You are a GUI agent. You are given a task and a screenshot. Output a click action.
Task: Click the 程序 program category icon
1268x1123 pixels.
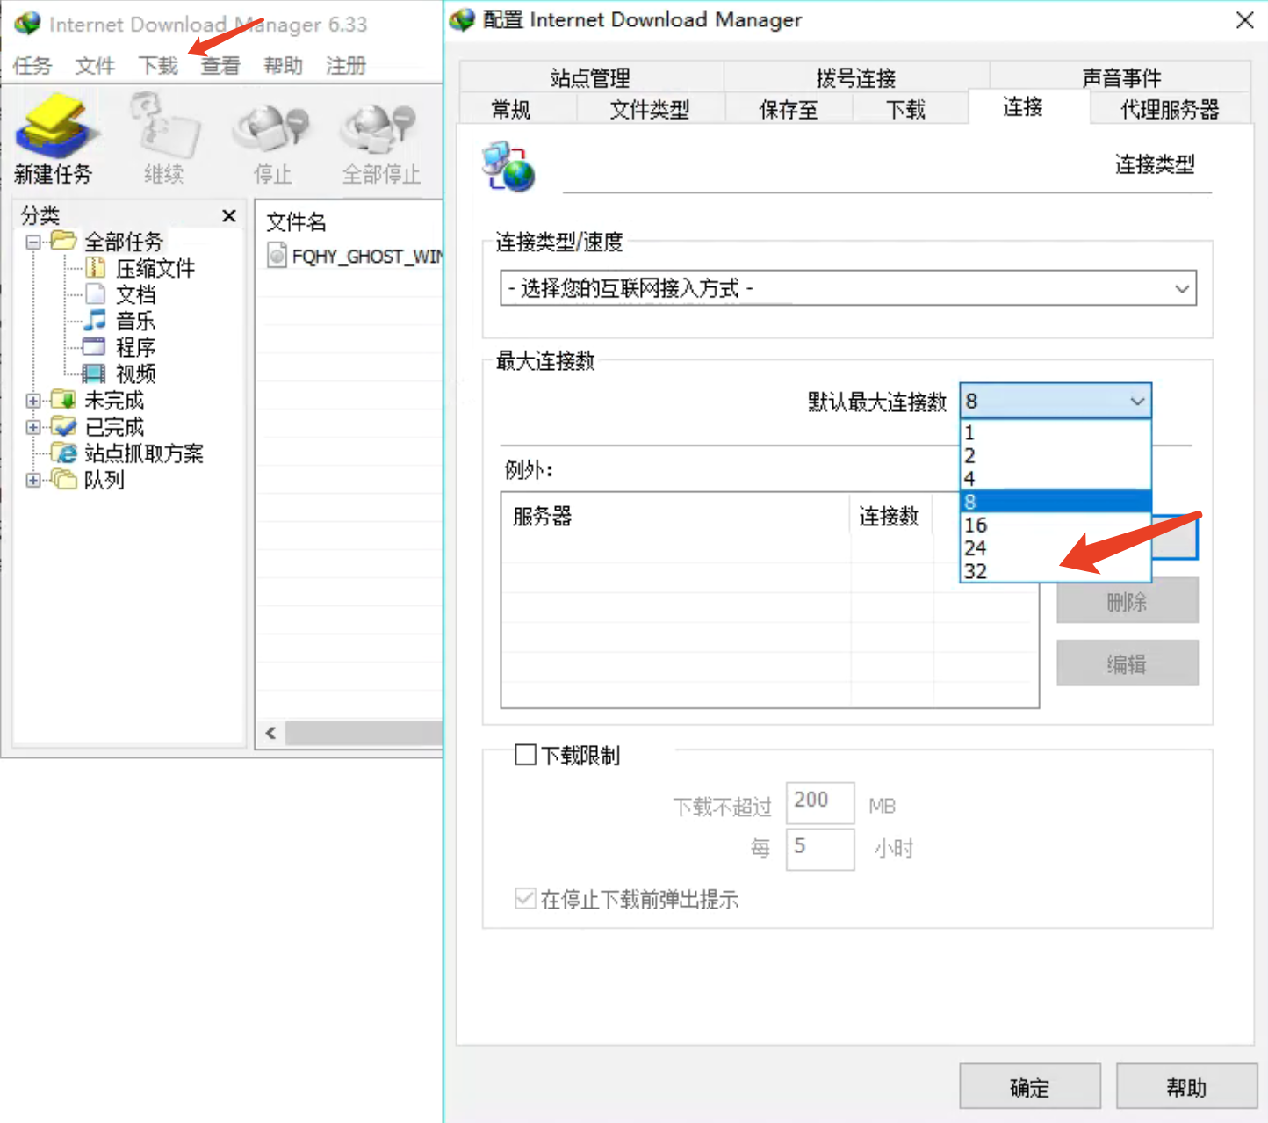[x=94, y=347]
